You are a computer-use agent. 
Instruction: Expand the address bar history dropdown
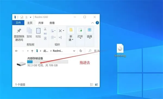(74, 51)
